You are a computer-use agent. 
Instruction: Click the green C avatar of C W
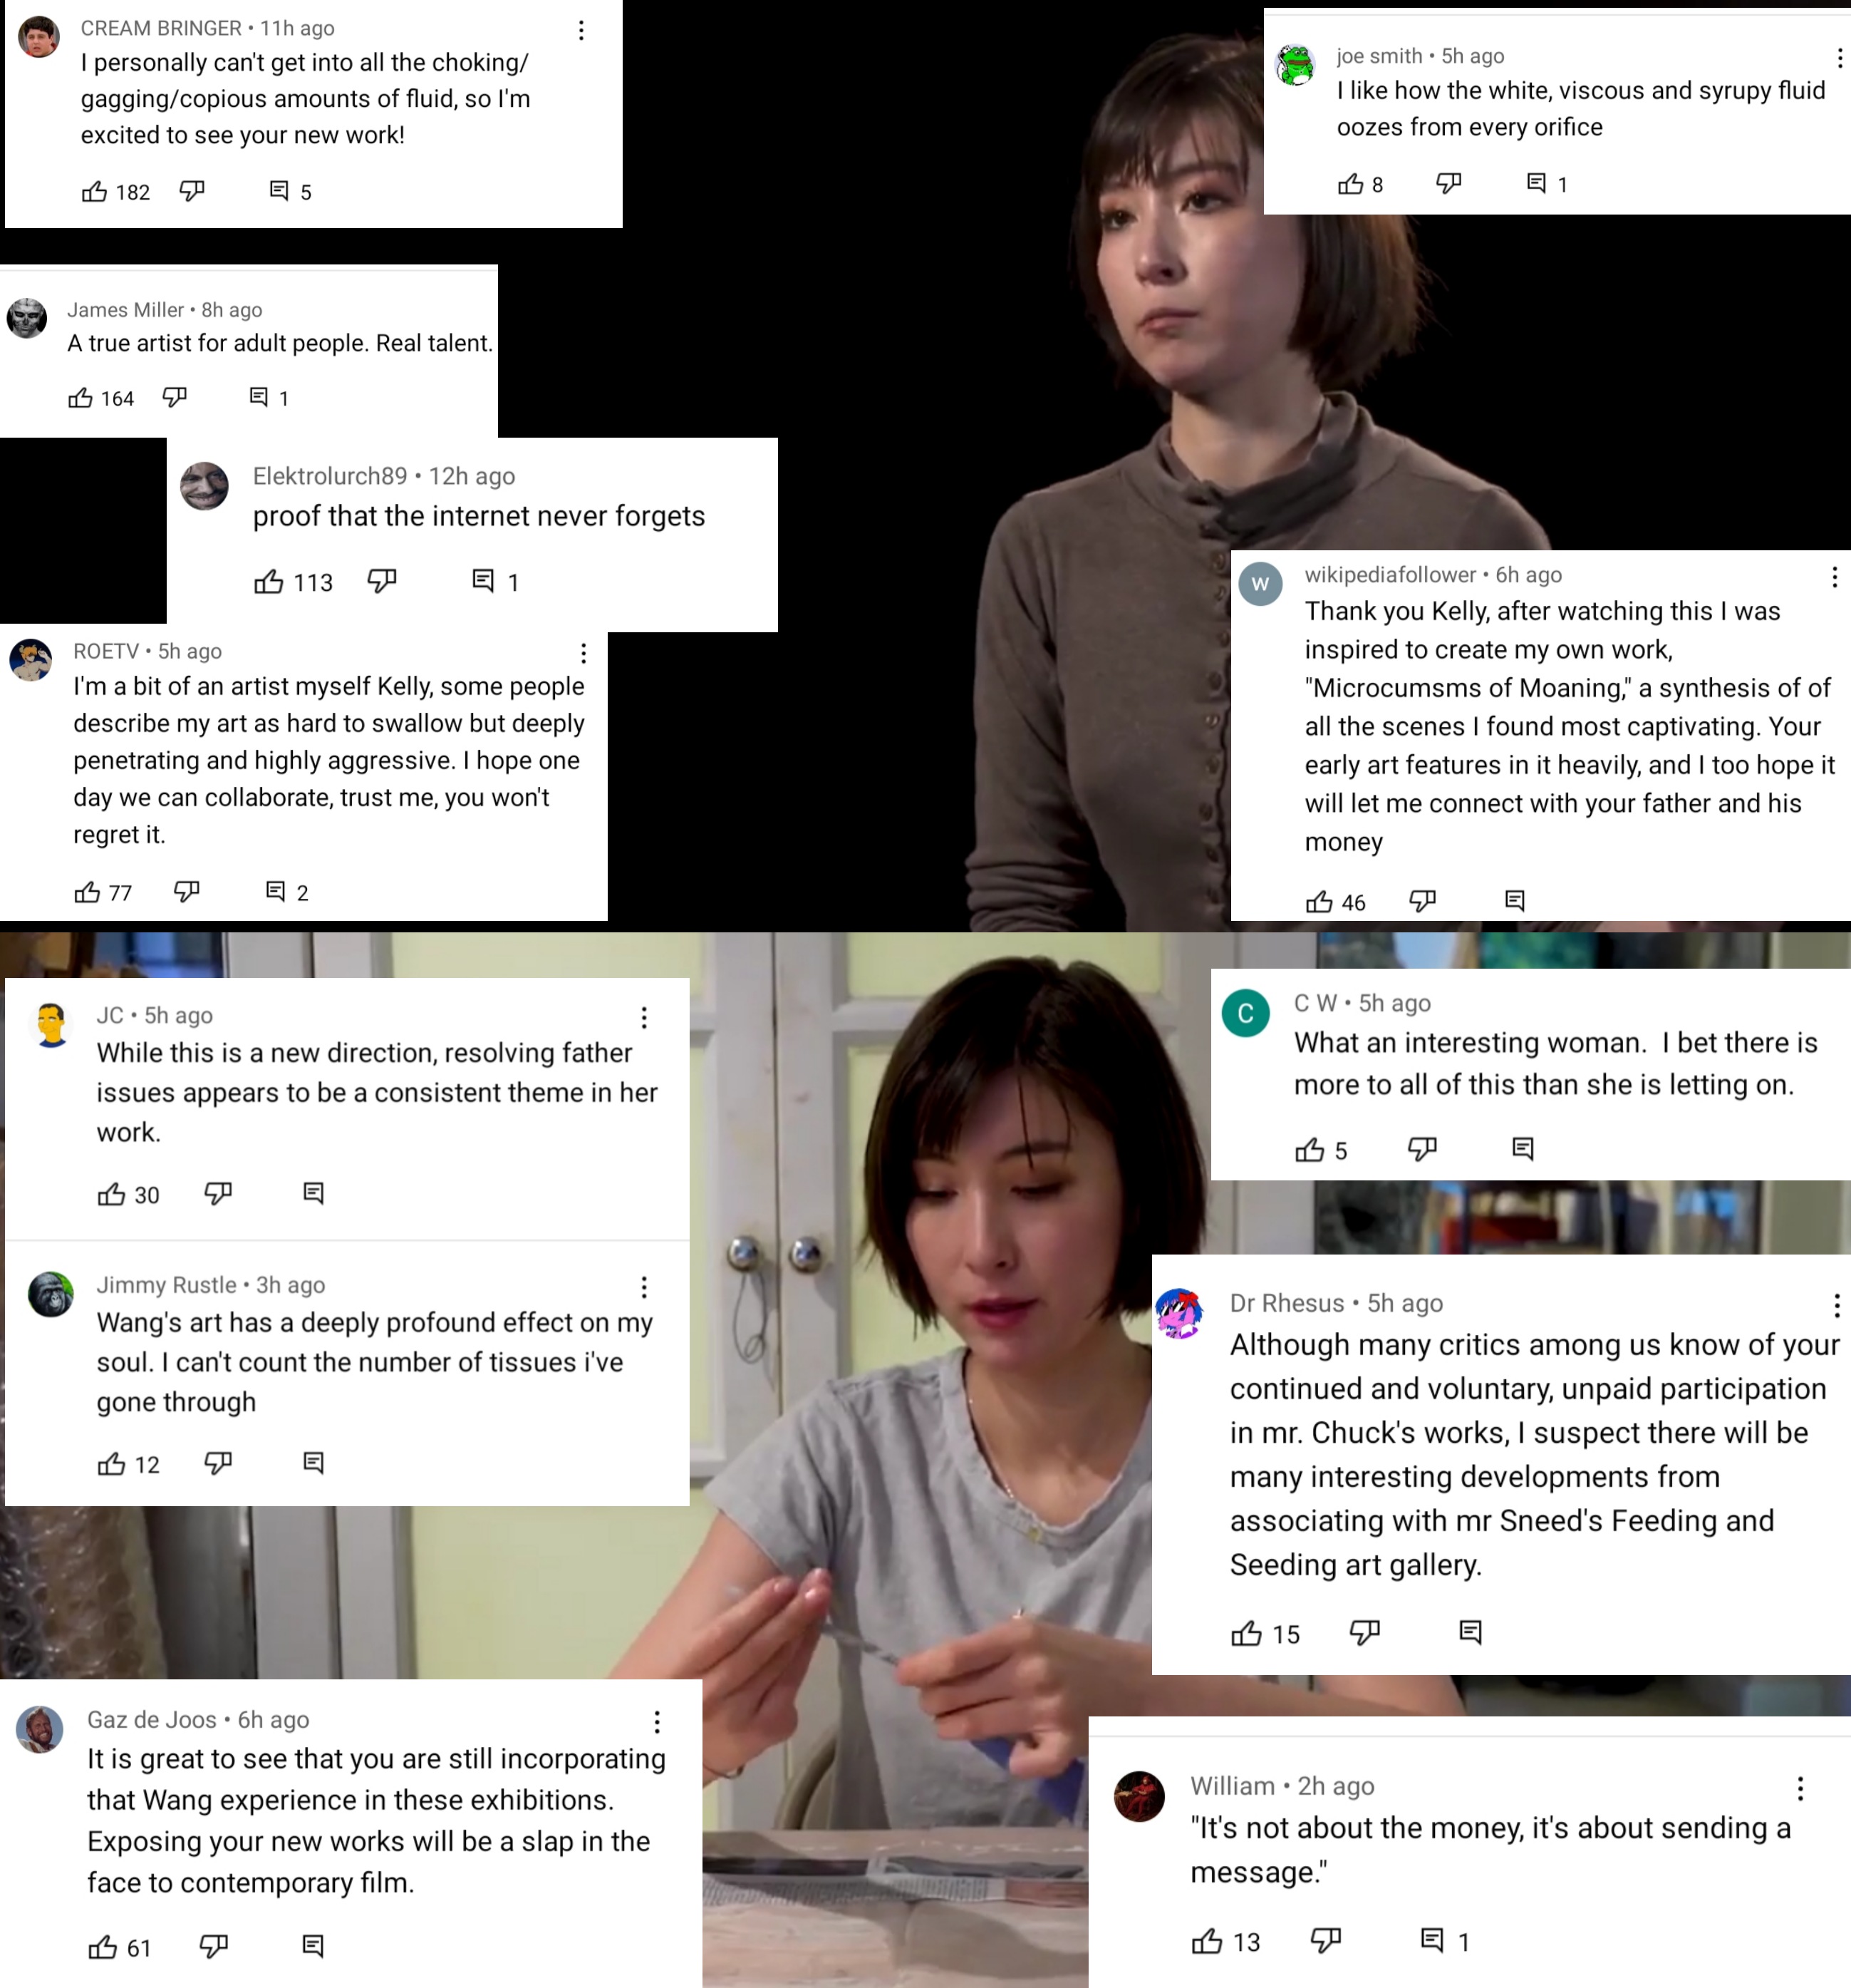pos(1245,1012)
